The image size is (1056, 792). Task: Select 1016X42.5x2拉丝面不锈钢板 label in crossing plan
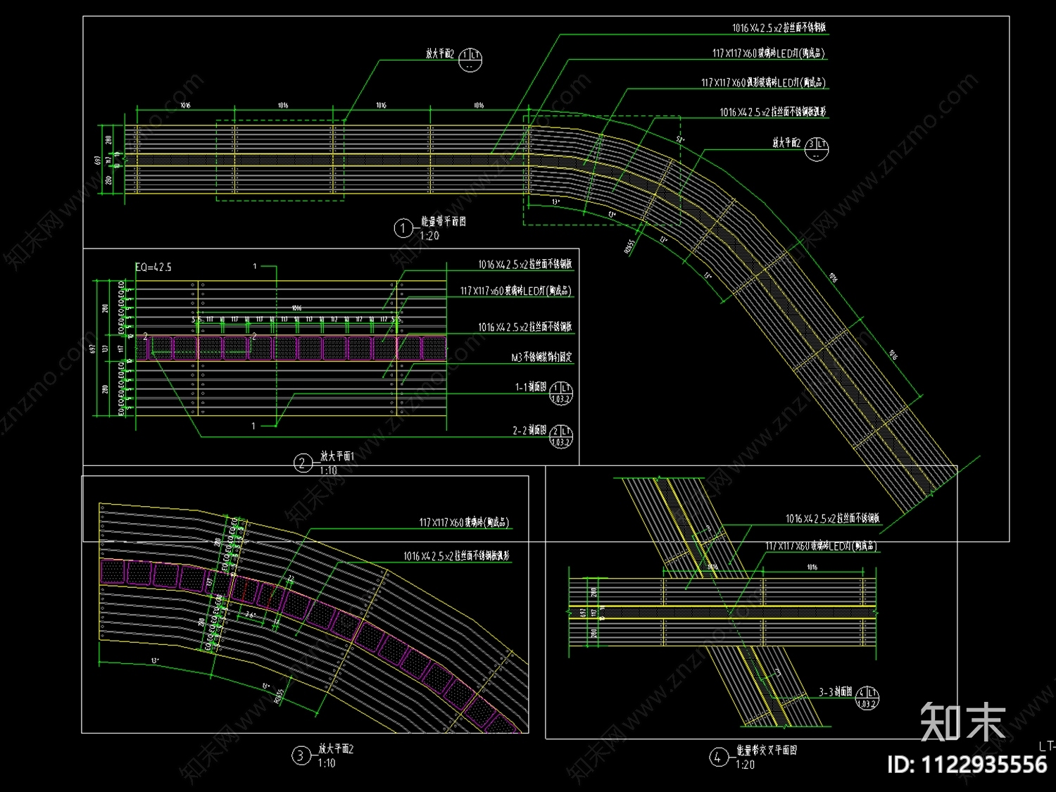(833, 519)
